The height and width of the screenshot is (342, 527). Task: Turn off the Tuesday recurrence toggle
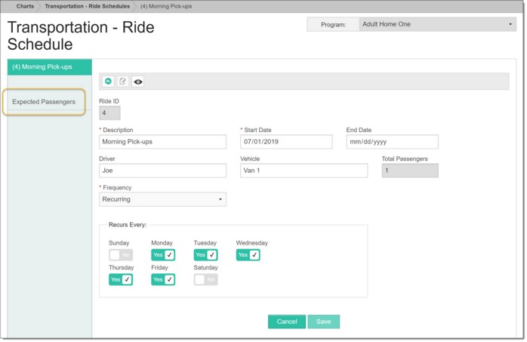click(x=205, y=255)
